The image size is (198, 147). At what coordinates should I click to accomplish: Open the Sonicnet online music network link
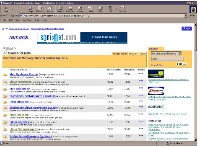point(168,114)
